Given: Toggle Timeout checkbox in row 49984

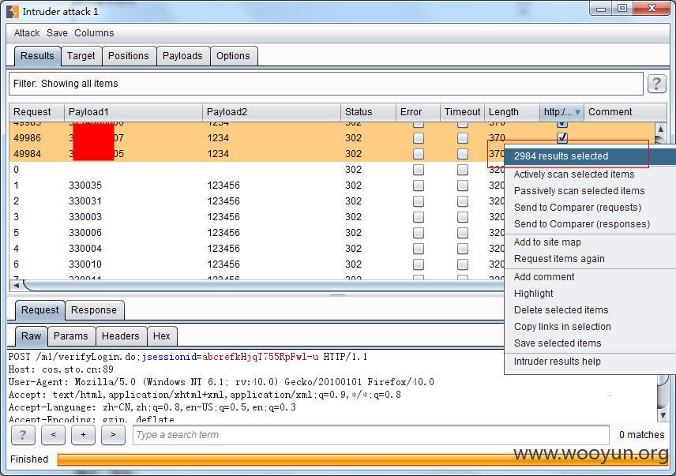Looking at the screenshot, I should coord(463,154).
